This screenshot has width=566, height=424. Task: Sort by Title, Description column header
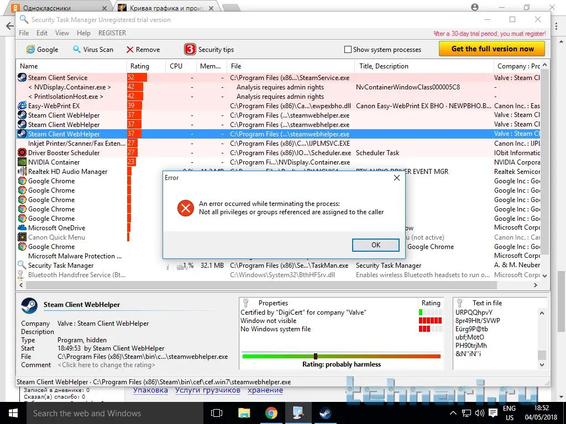point(424,66)
